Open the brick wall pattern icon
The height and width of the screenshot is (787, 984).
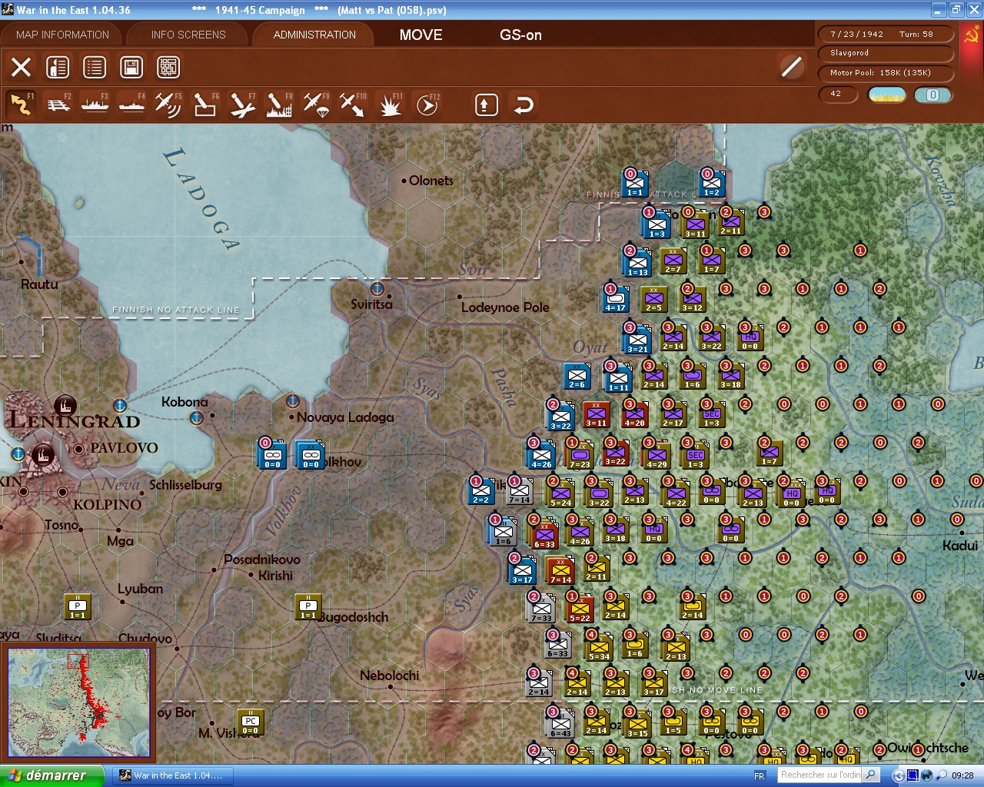168,68
